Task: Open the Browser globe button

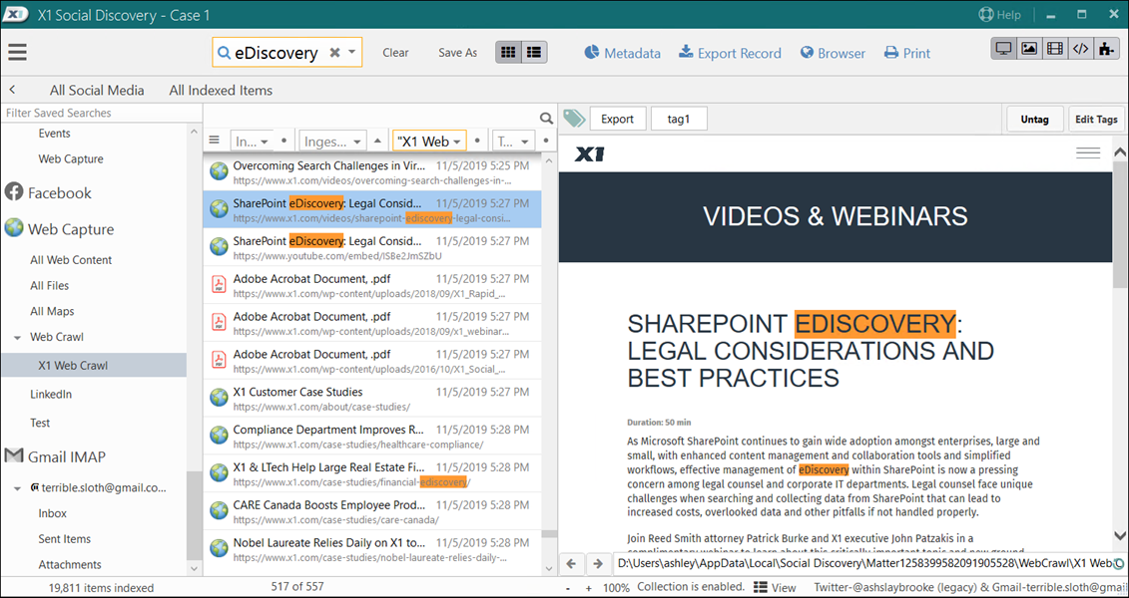Action: (833, 53)
